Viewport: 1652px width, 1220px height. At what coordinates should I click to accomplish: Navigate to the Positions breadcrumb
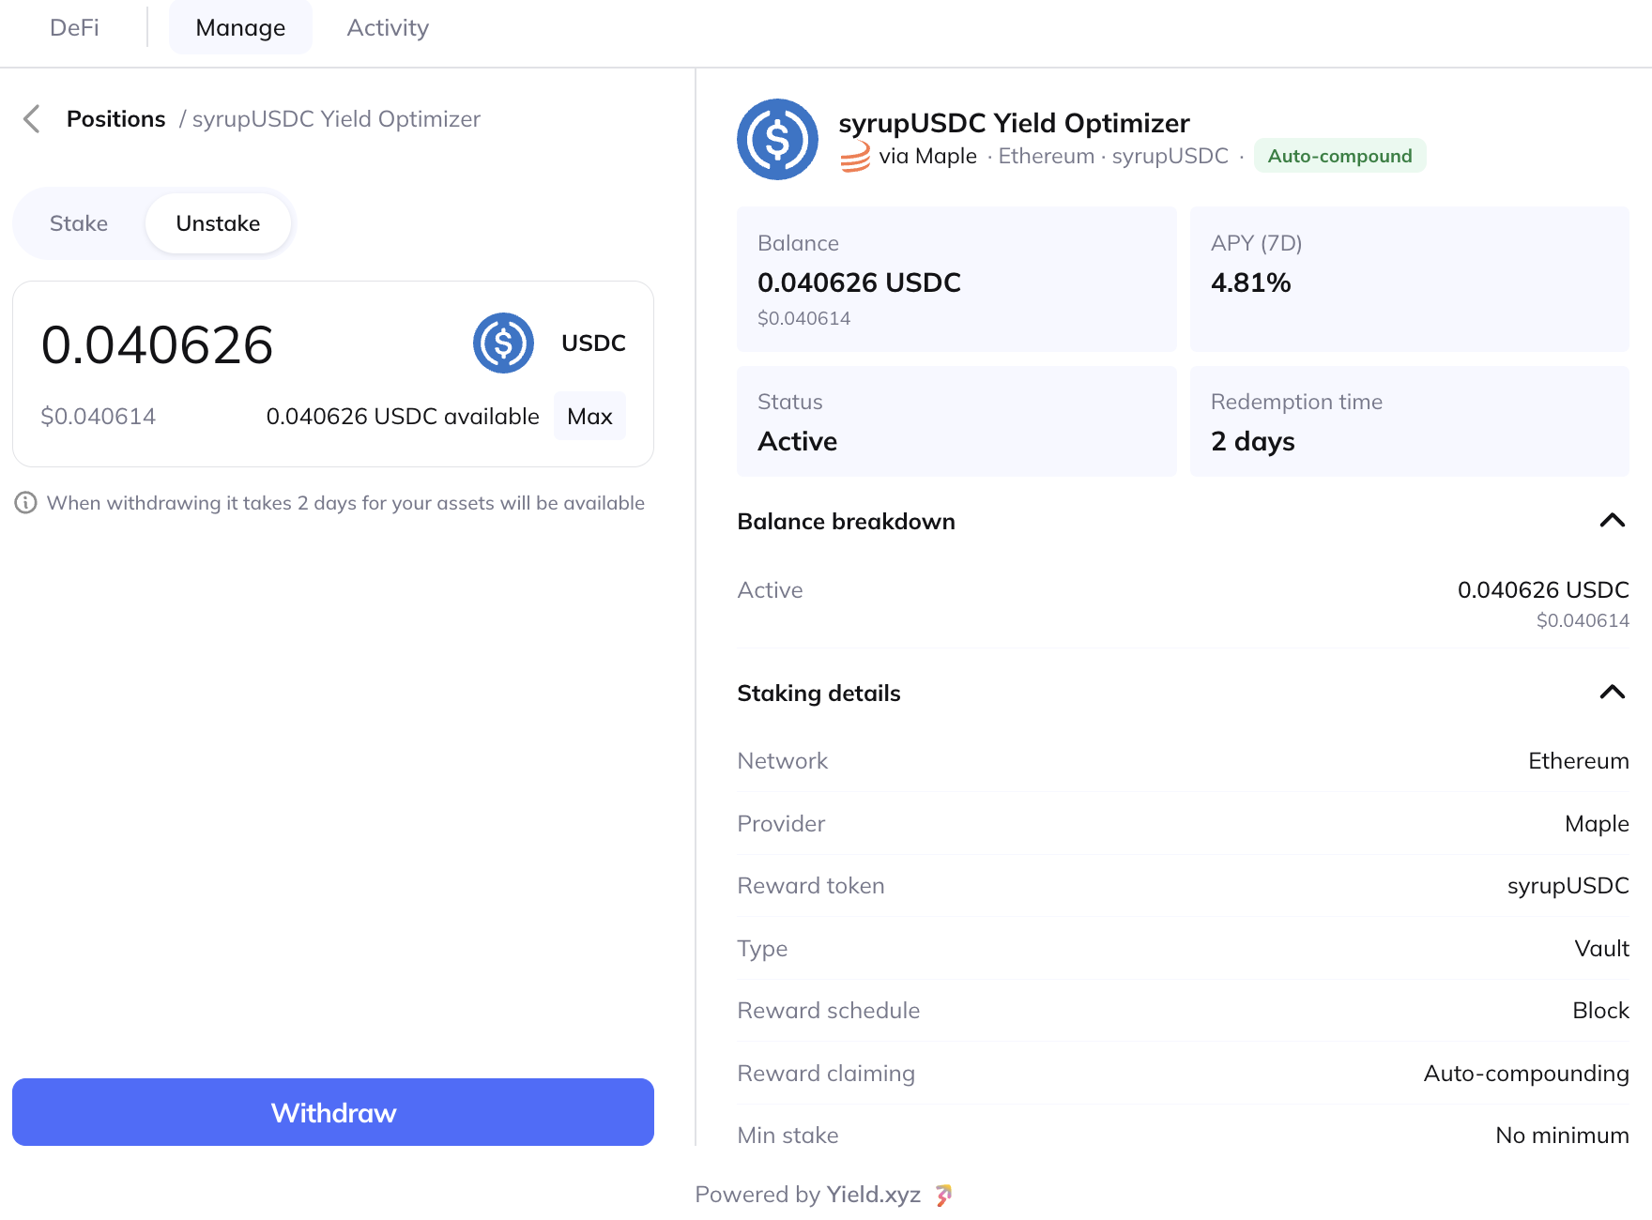point(115,119)
